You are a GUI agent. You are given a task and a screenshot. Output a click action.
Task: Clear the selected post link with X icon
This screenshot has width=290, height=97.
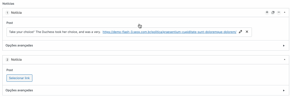pos(247,32)
